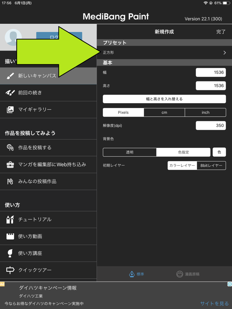Switch to the 漫画原稿 tab
The image size is (232, 309).
[188, 274]
